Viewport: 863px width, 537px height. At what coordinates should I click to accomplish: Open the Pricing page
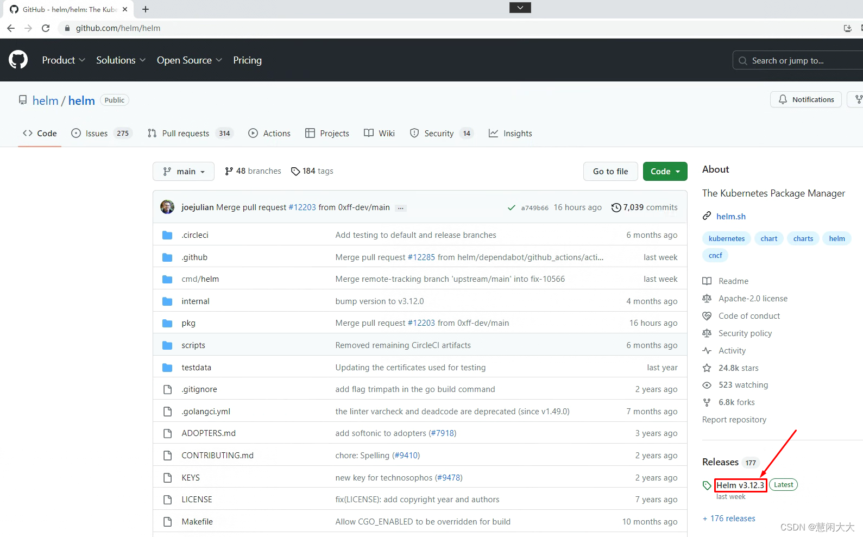(x=247, y=60)
